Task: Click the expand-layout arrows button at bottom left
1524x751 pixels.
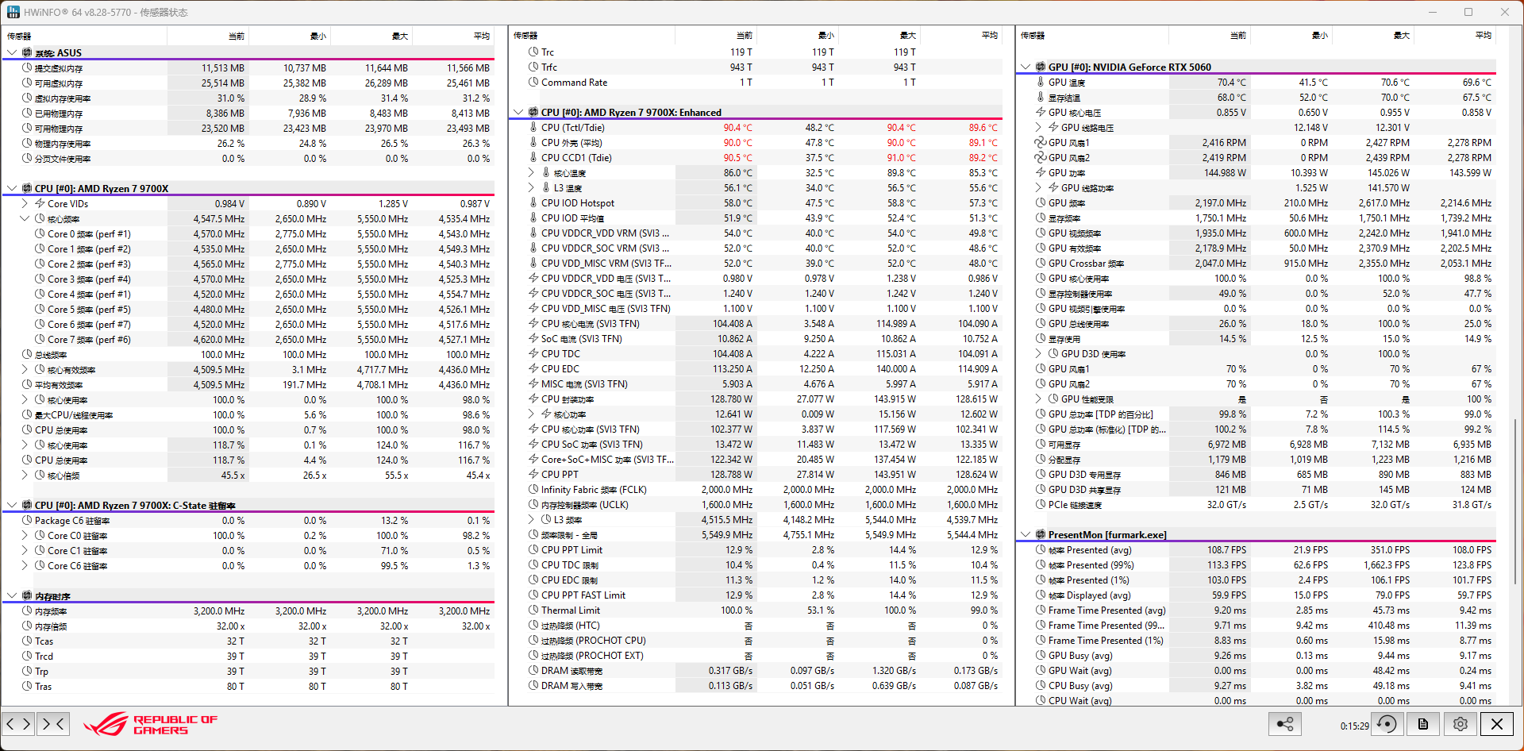Action: pos(18,723)
